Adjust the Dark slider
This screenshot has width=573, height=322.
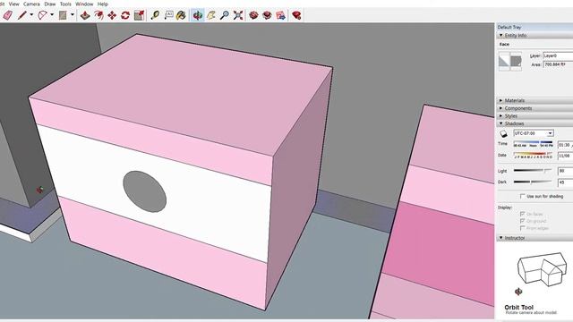click(x=534, y=182)
